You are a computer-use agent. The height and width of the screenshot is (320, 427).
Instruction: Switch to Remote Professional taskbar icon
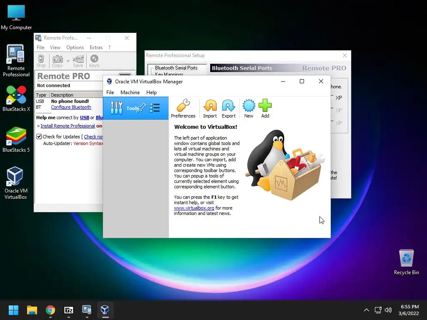pos(87,310)
